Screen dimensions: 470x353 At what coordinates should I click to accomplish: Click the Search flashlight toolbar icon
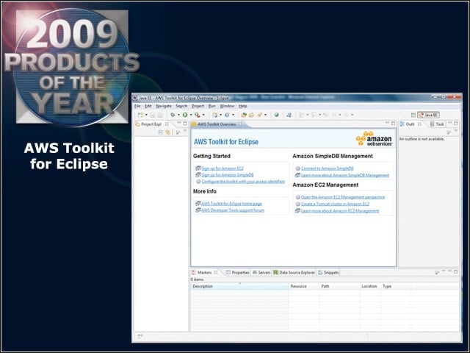[259, 115]
